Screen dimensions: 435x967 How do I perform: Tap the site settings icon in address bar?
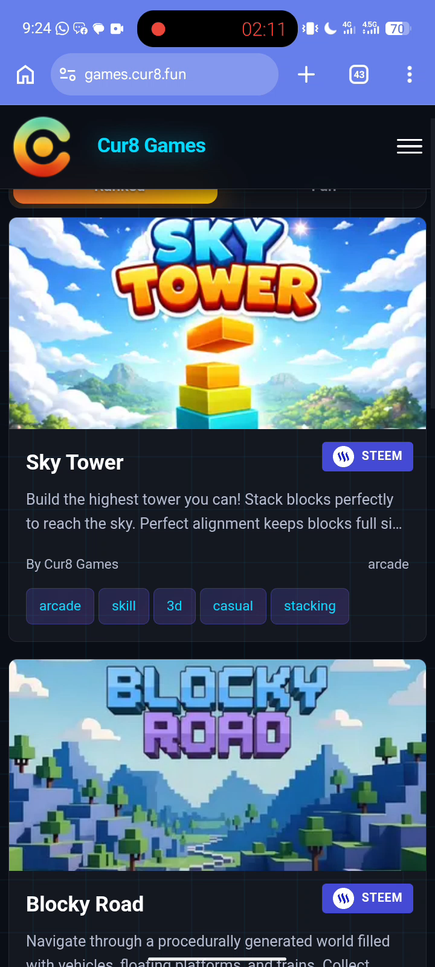tap(68, 74)
